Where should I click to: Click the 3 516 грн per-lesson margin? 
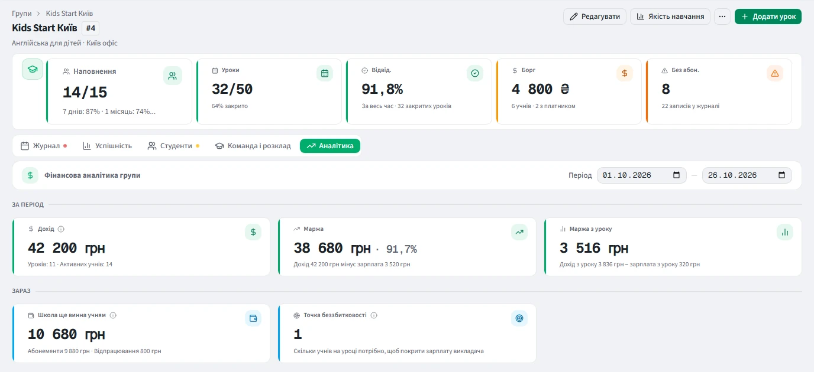click(594, 248)
